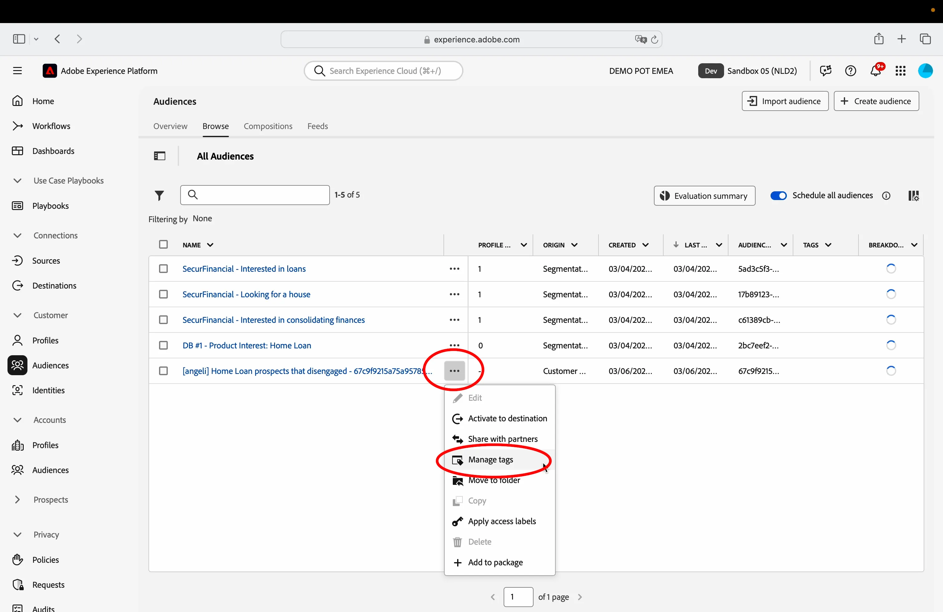The height and width of the screenshot is (612, 943).
Task: Open column customization settings icon
Action: (x=913, y=196)
